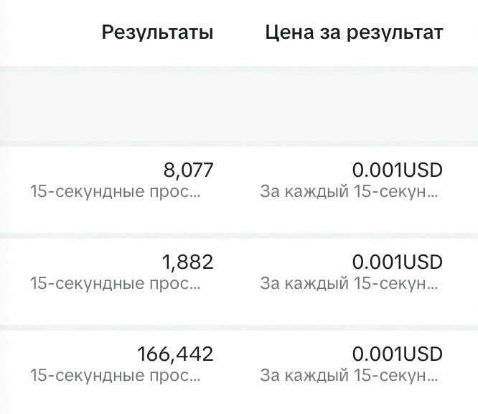Screen dimensions: 478x414
Task: Click the truncated description under 1,882
Action: (x=116, y=284)
